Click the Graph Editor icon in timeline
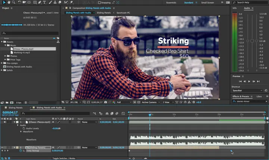Image resolution: width=269 pixels, height=160 pixels. 123,113
